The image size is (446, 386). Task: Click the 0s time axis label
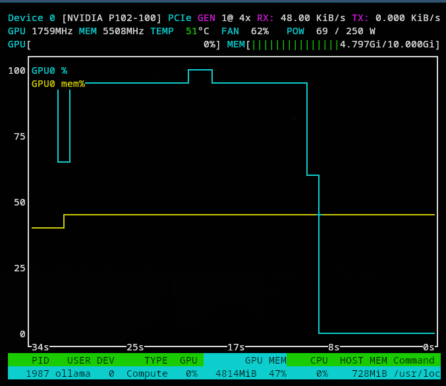tap(429, 347)
